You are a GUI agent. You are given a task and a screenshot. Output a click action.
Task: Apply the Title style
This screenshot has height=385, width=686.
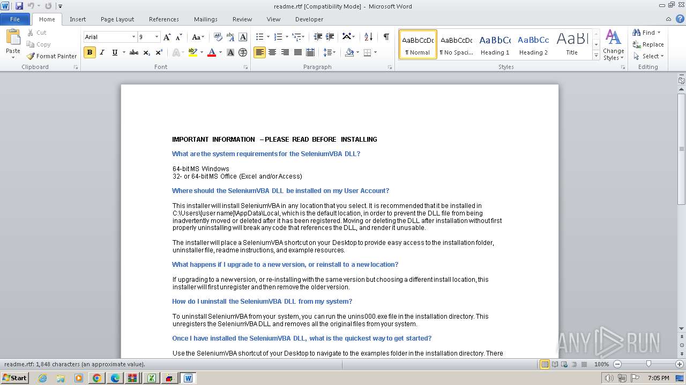tap(572, 44)
